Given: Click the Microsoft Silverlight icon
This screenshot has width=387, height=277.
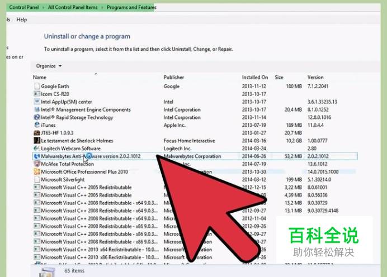Looking at the screenshot, I should pos(37,179).
